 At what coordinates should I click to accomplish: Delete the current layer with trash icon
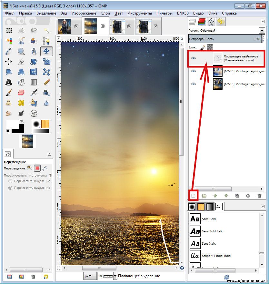tap(259, 196)
